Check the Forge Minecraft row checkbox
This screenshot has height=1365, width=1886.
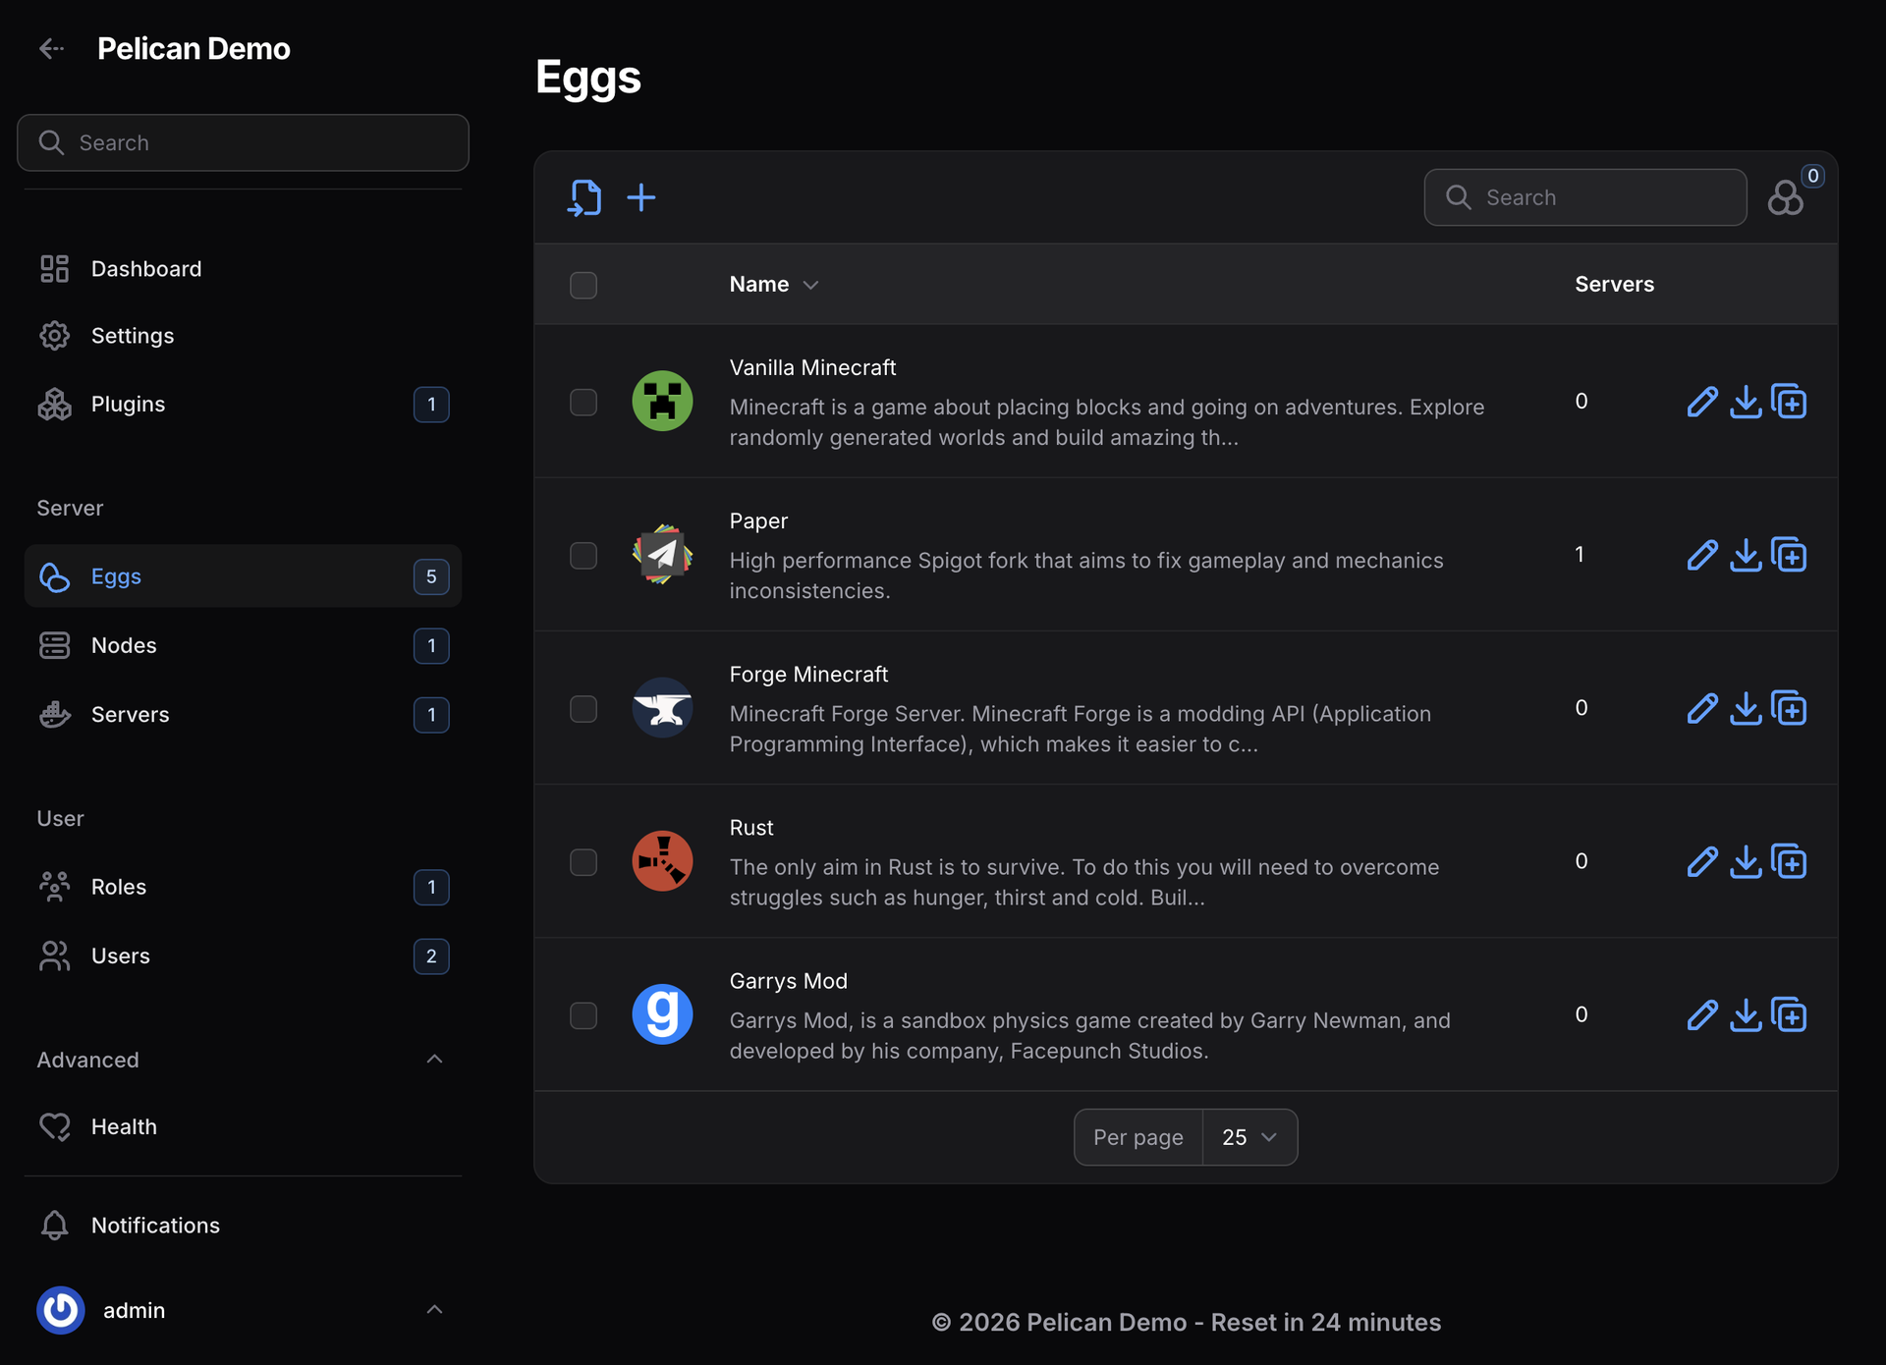point(583,708)
